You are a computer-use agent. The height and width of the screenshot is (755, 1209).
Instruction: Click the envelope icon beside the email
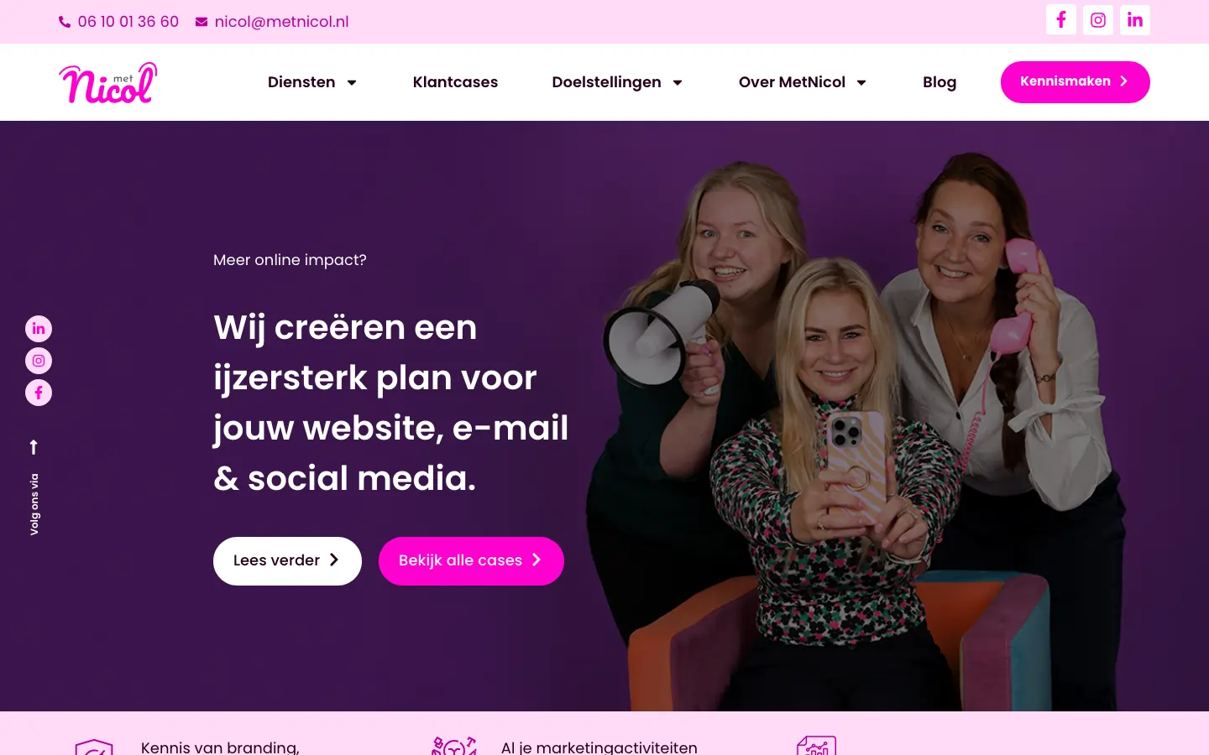click(201, 22)
